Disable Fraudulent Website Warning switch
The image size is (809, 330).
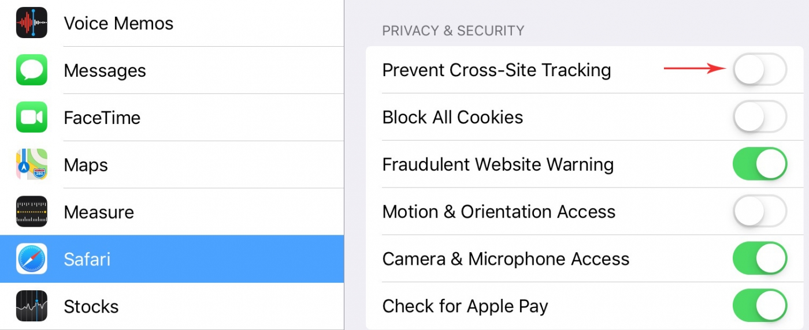pos(760,164)
